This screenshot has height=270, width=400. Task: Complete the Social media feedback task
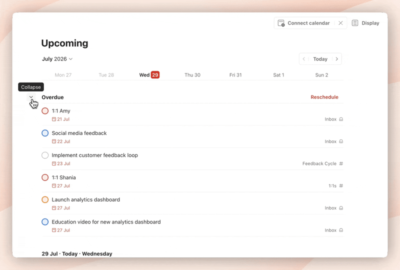point(45,133)
